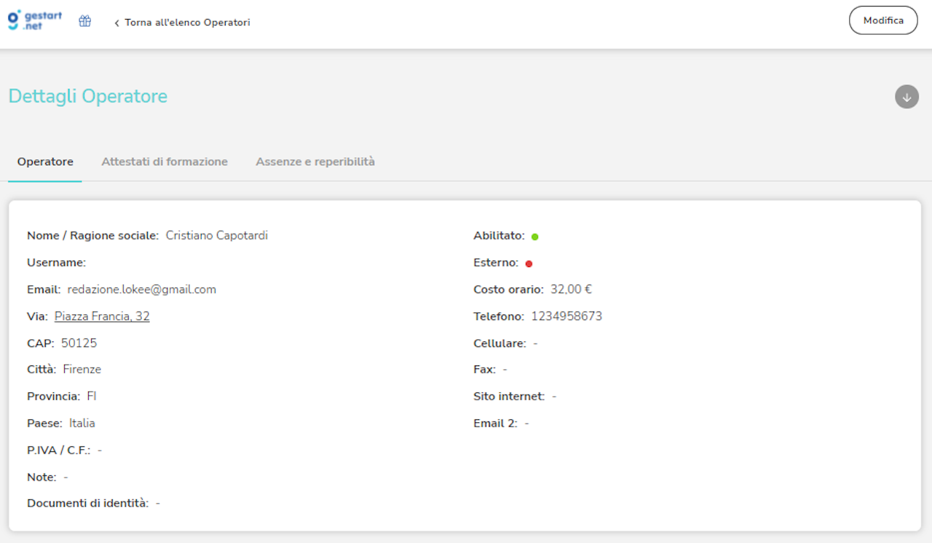Go back via Torna all'elenco Operatori

coord(182,23)
